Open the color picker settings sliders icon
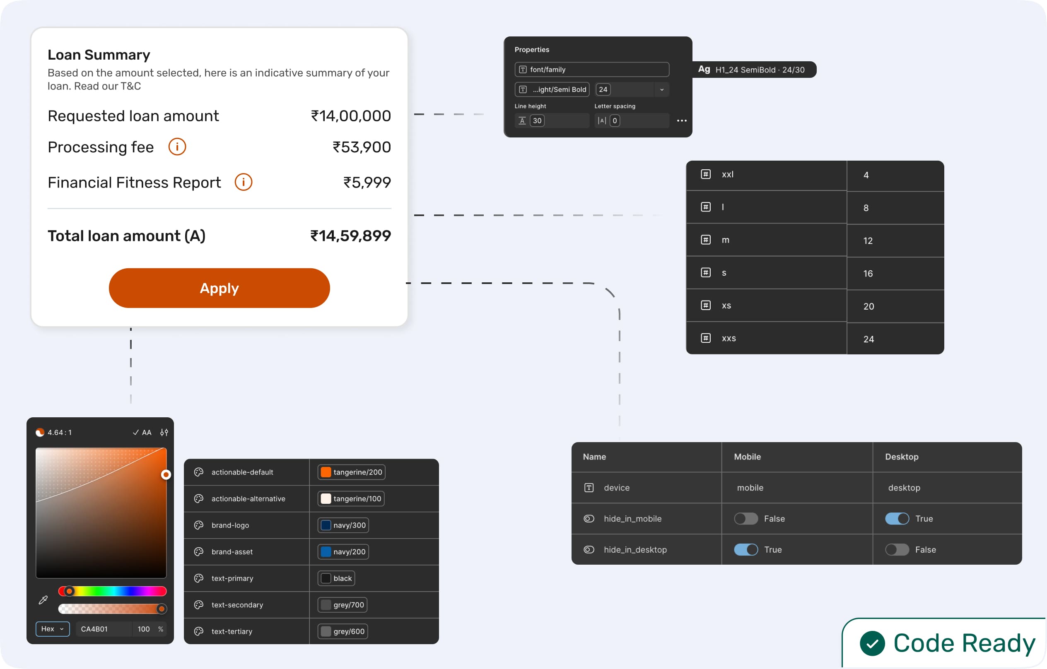This screenshot has height=669, width=1047. tap(164, 433)
